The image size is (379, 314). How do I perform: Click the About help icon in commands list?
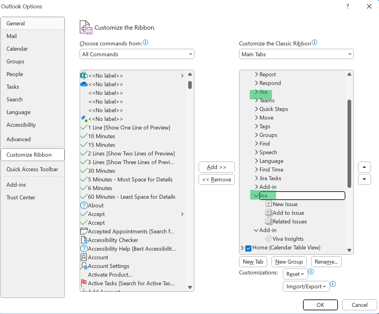coord(84,206)
